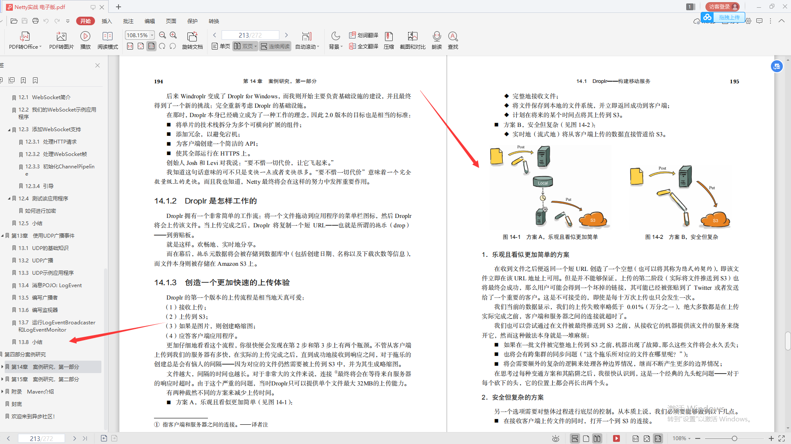Click the PDF转图片 tool
Image resolution: width=791 pixels, height=444 pixels.
(x=61, y=41)
